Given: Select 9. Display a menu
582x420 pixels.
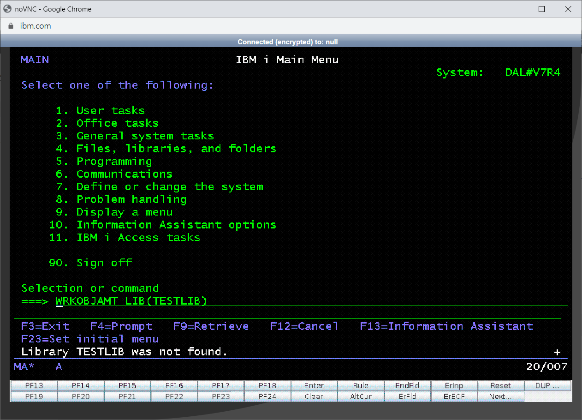Looking at the screenshot, I should (114, 212).
